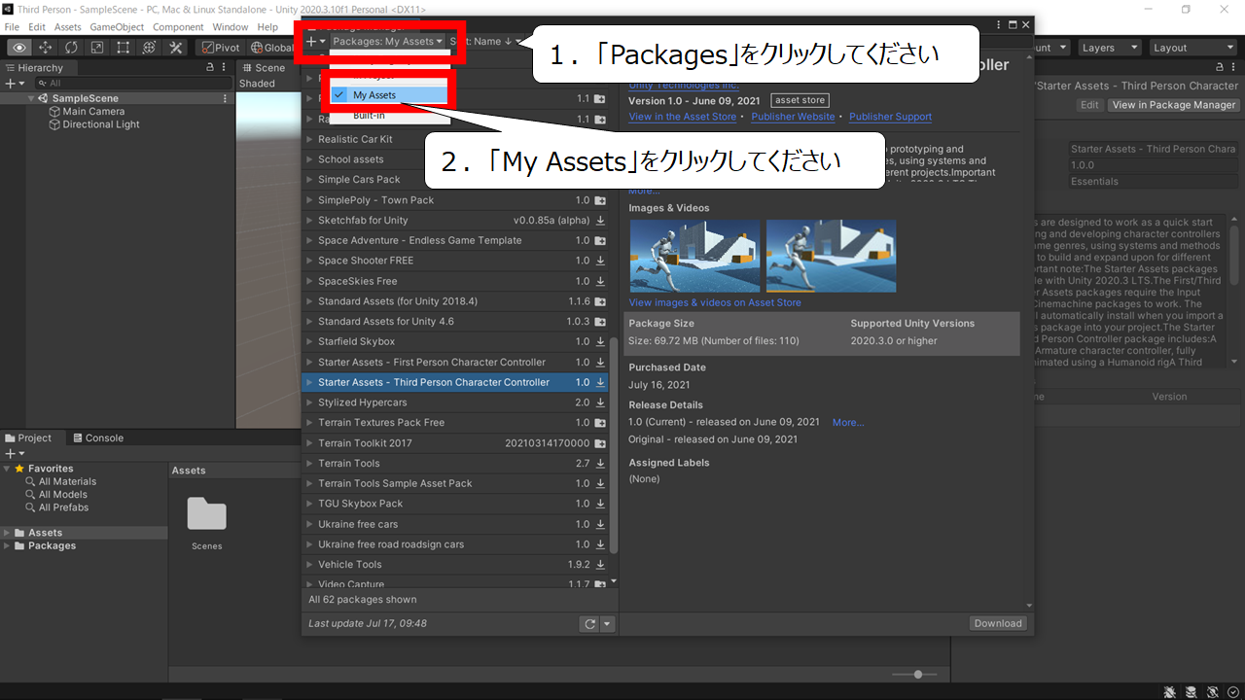Click import icon for Standard Assets for Unity 4.6
Image resolution: width=1245 pixels, height=700 pixels.
point(600,322)
